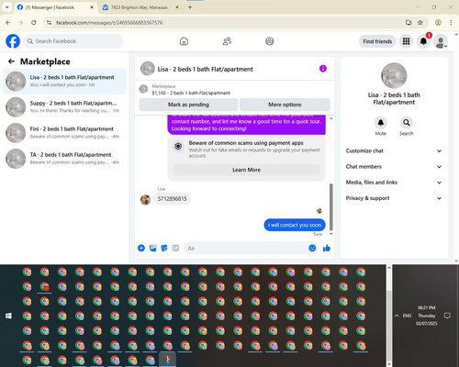
Task: Click the Mark as pending button
Action: [x=188, y=105]
